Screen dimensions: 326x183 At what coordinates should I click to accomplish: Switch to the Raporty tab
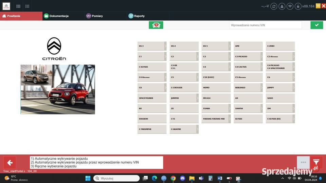[x=148, y=16]
